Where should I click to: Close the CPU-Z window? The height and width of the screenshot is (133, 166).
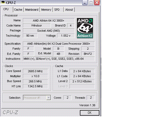tap(97, 3)
